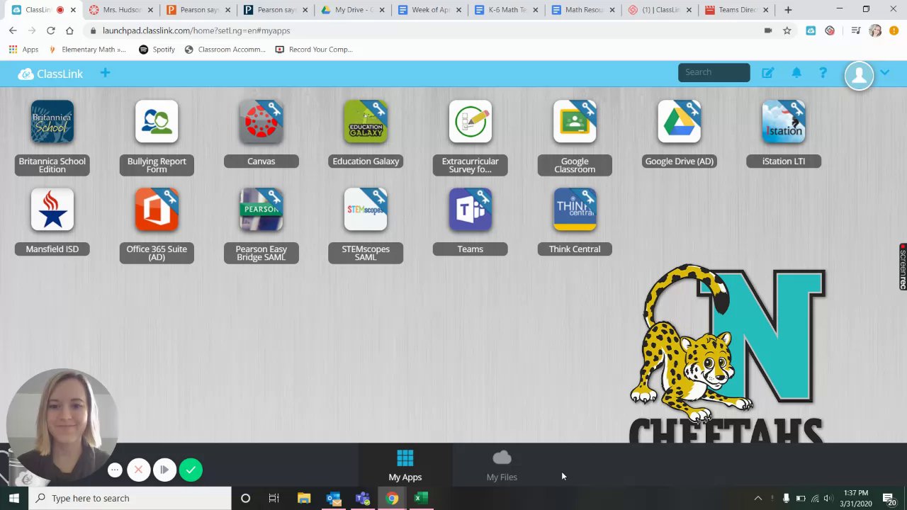
Task: Go to the browser home page
Action: coord(69,30)
